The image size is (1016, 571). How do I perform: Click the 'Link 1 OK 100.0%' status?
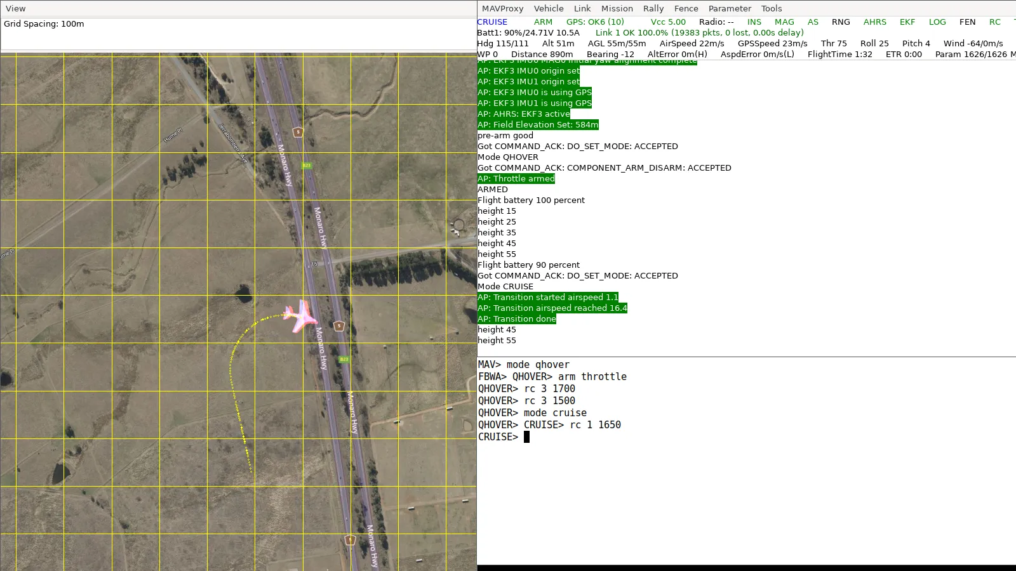[632, 32]
